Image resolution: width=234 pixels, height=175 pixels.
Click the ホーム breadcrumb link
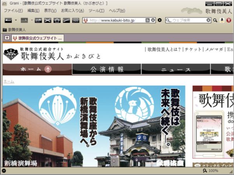9,81
